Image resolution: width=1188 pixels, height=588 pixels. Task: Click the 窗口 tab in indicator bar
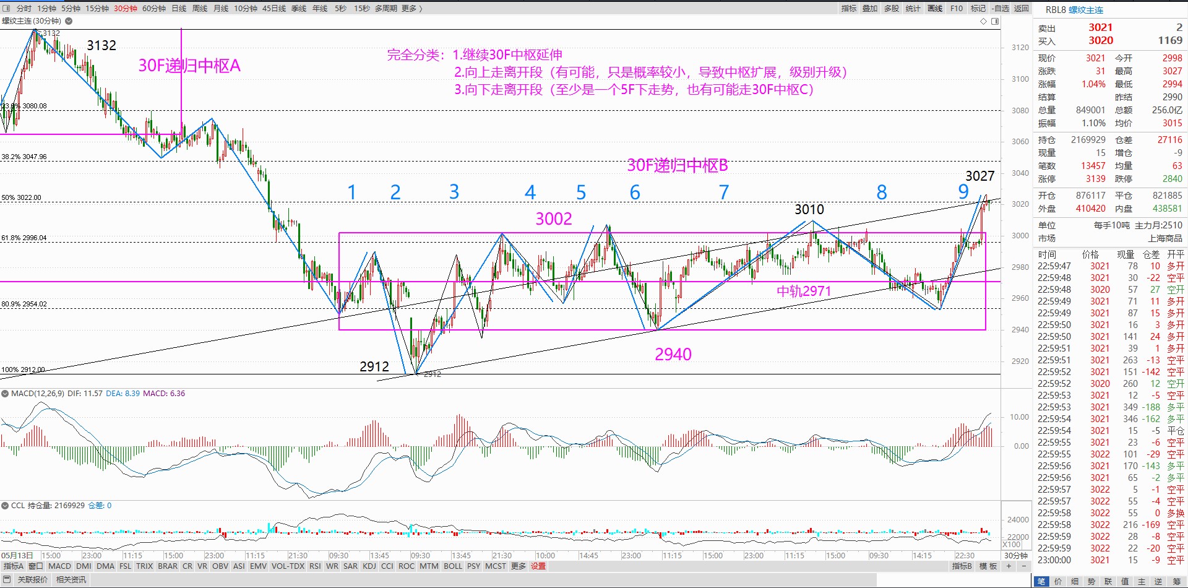[x=36, y=566]
